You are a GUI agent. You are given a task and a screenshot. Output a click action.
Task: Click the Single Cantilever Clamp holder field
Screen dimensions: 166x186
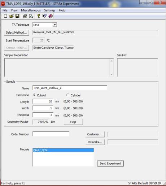[53, 48]
